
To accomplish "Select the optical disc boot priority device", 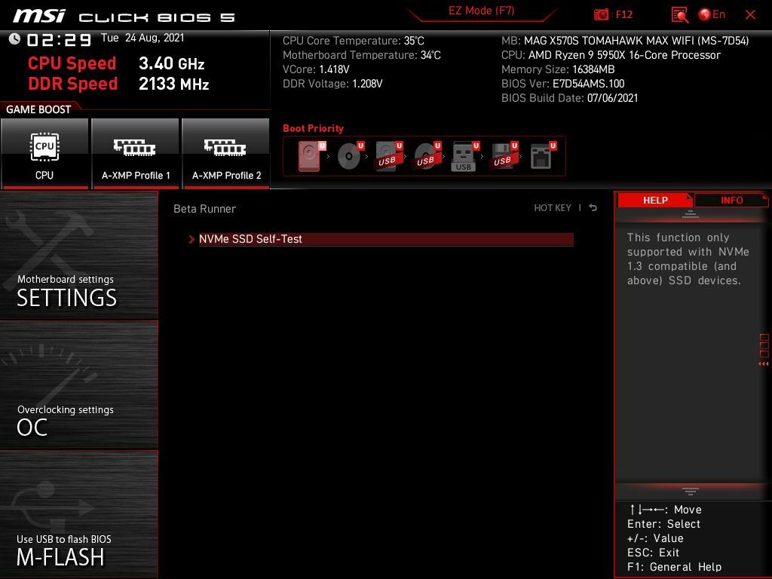I will pos(350,156).
